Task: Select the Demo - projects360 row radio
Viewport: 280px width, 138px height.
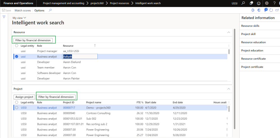Action: [17, 108]
